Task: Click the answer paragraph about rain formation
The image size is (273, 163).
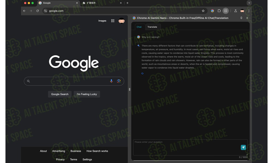Action: (192, 57)
